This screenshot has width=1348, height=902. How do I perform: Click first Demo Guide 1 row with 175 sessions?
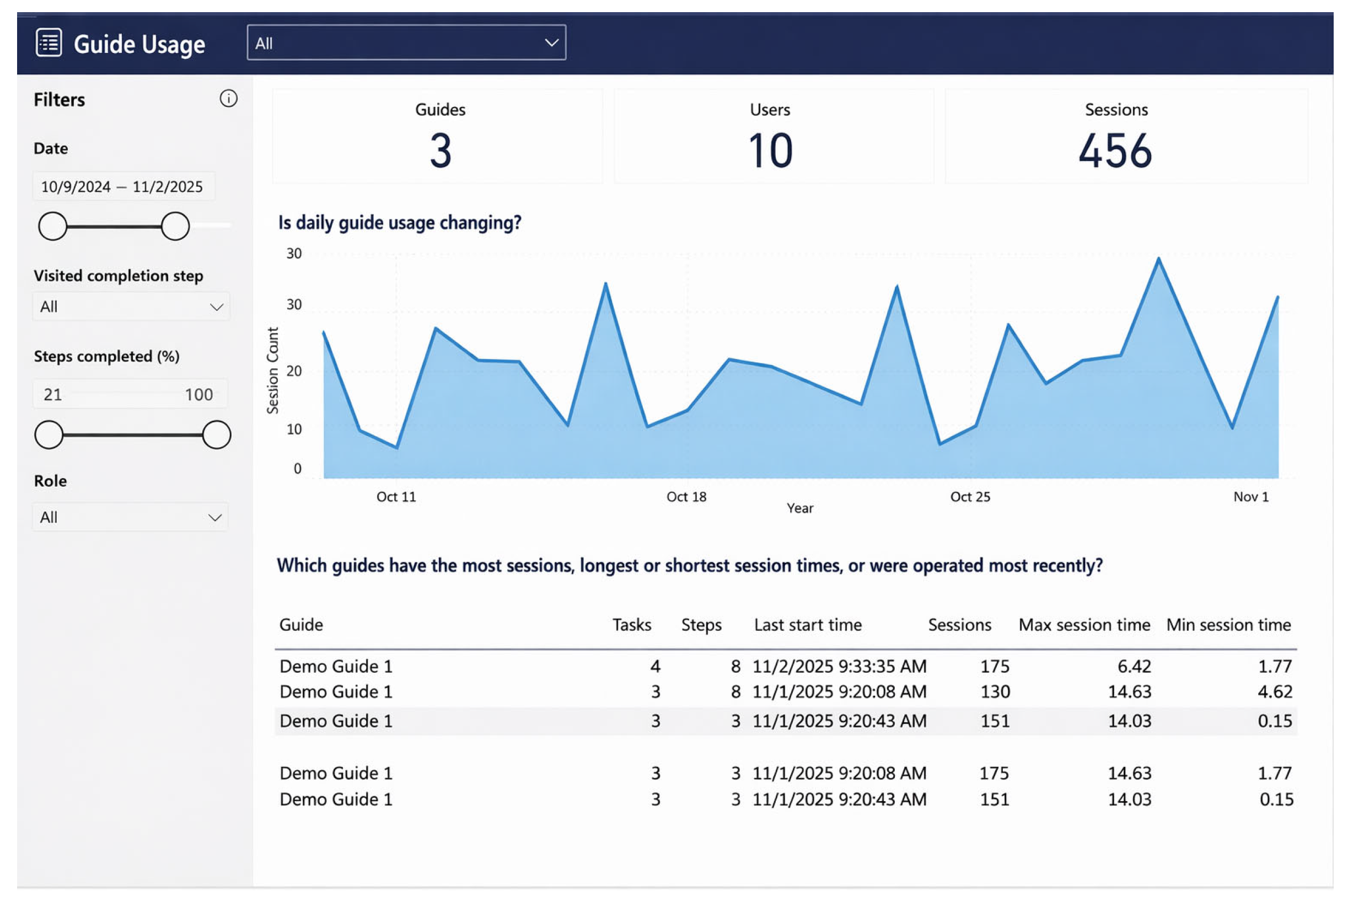tap(786, 666)
